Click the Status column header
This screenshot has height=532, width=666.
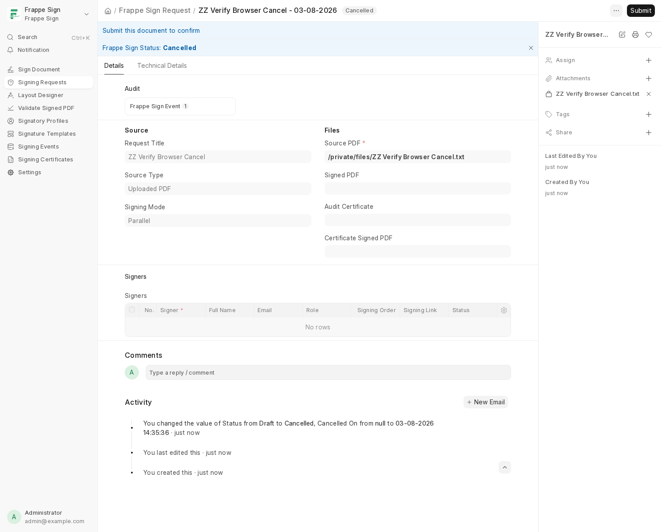tap(473, 310)
